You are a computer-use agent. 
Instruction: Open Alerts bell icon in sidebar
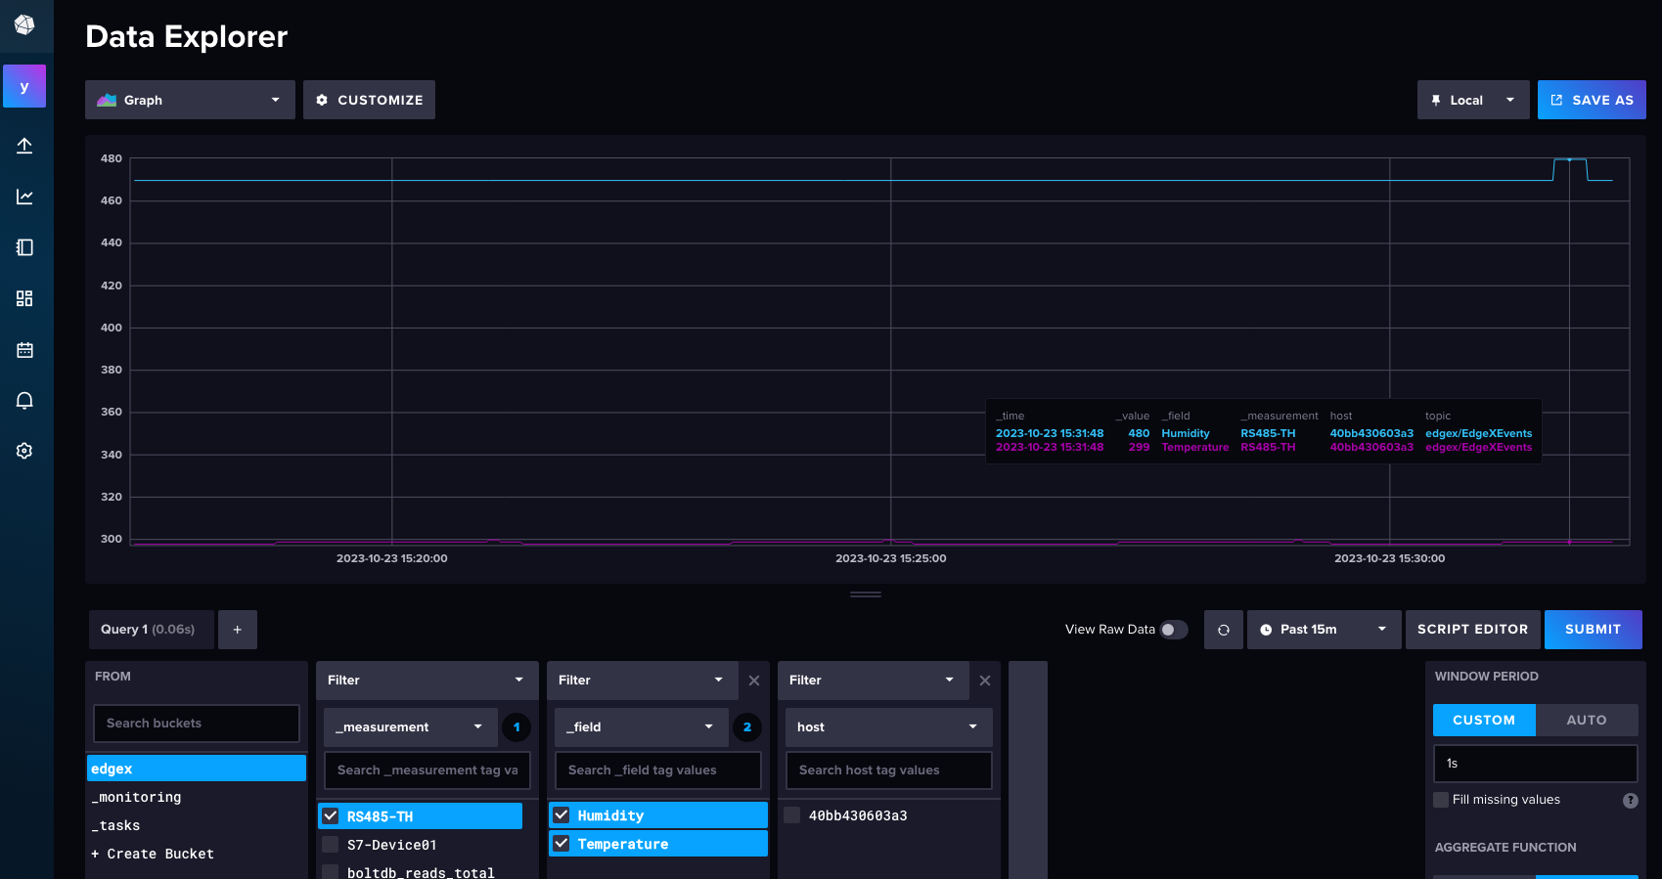coord(24,400)
